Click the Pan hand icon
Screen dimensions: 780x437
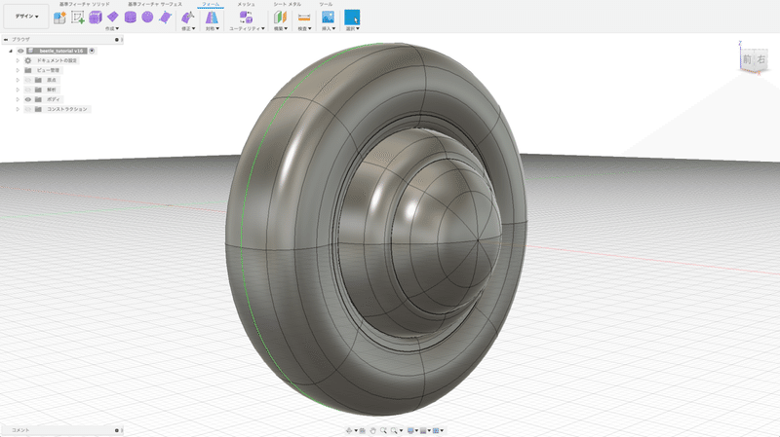pyautogui.click(x=373, y=430)
